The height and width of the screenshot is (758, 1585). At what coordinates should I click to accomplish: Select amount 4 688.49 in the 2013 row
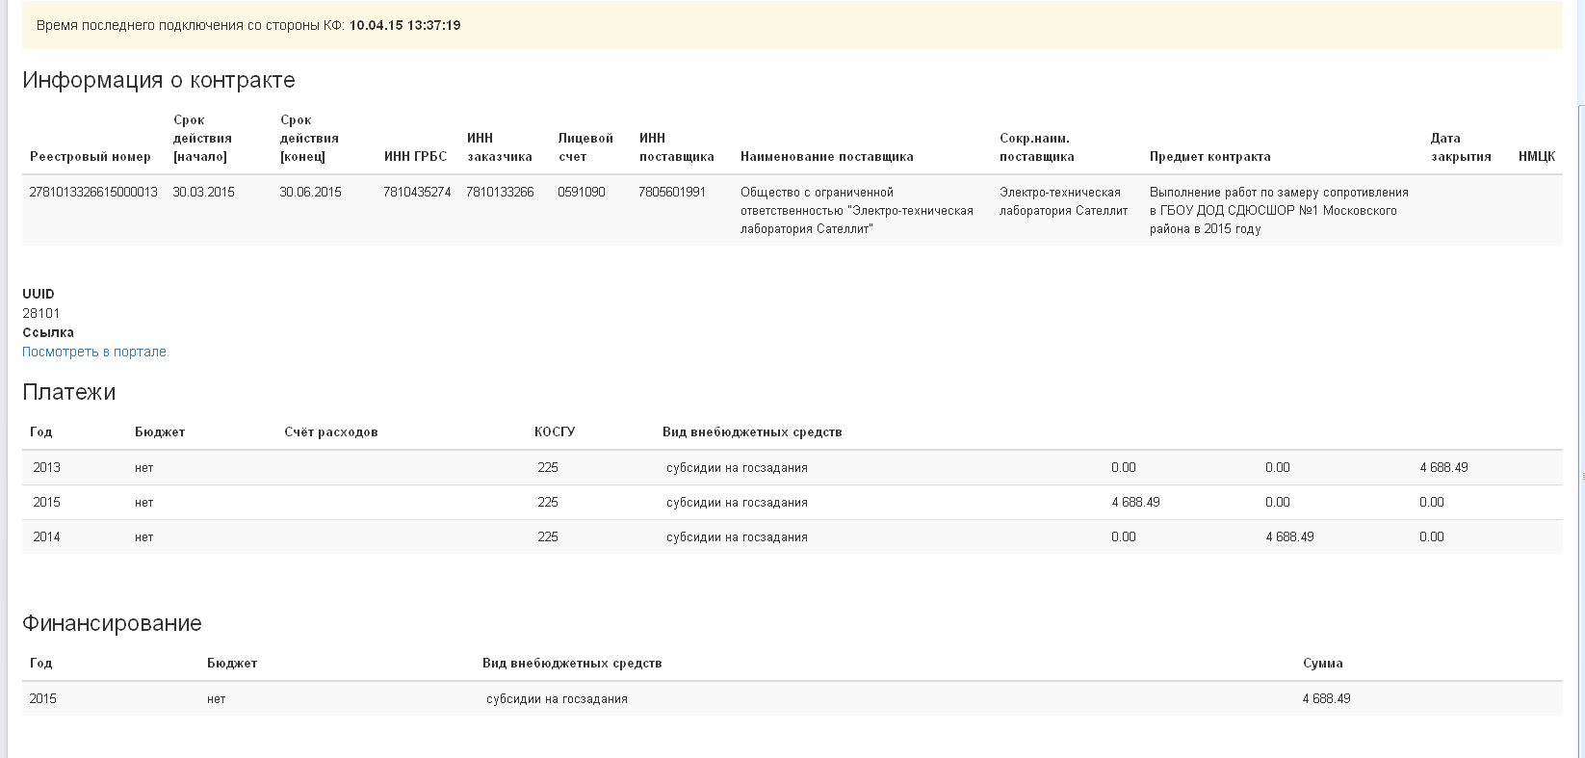1443,467
